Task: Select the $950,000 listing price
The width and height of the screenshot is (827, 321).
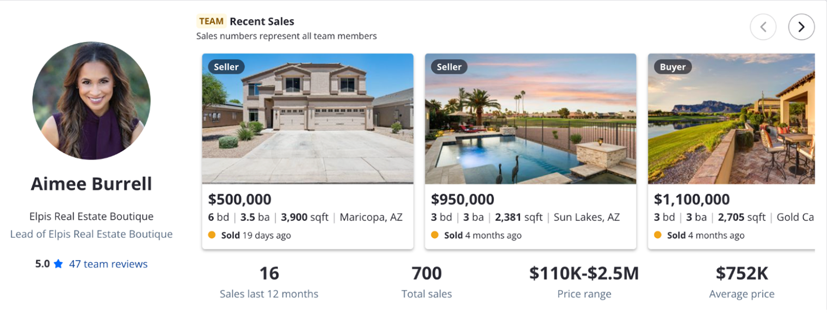Action: pos(462,199)
